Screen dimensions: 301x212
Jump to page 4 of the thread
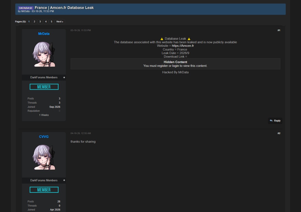pyautogui.click(x=46, y=22)
